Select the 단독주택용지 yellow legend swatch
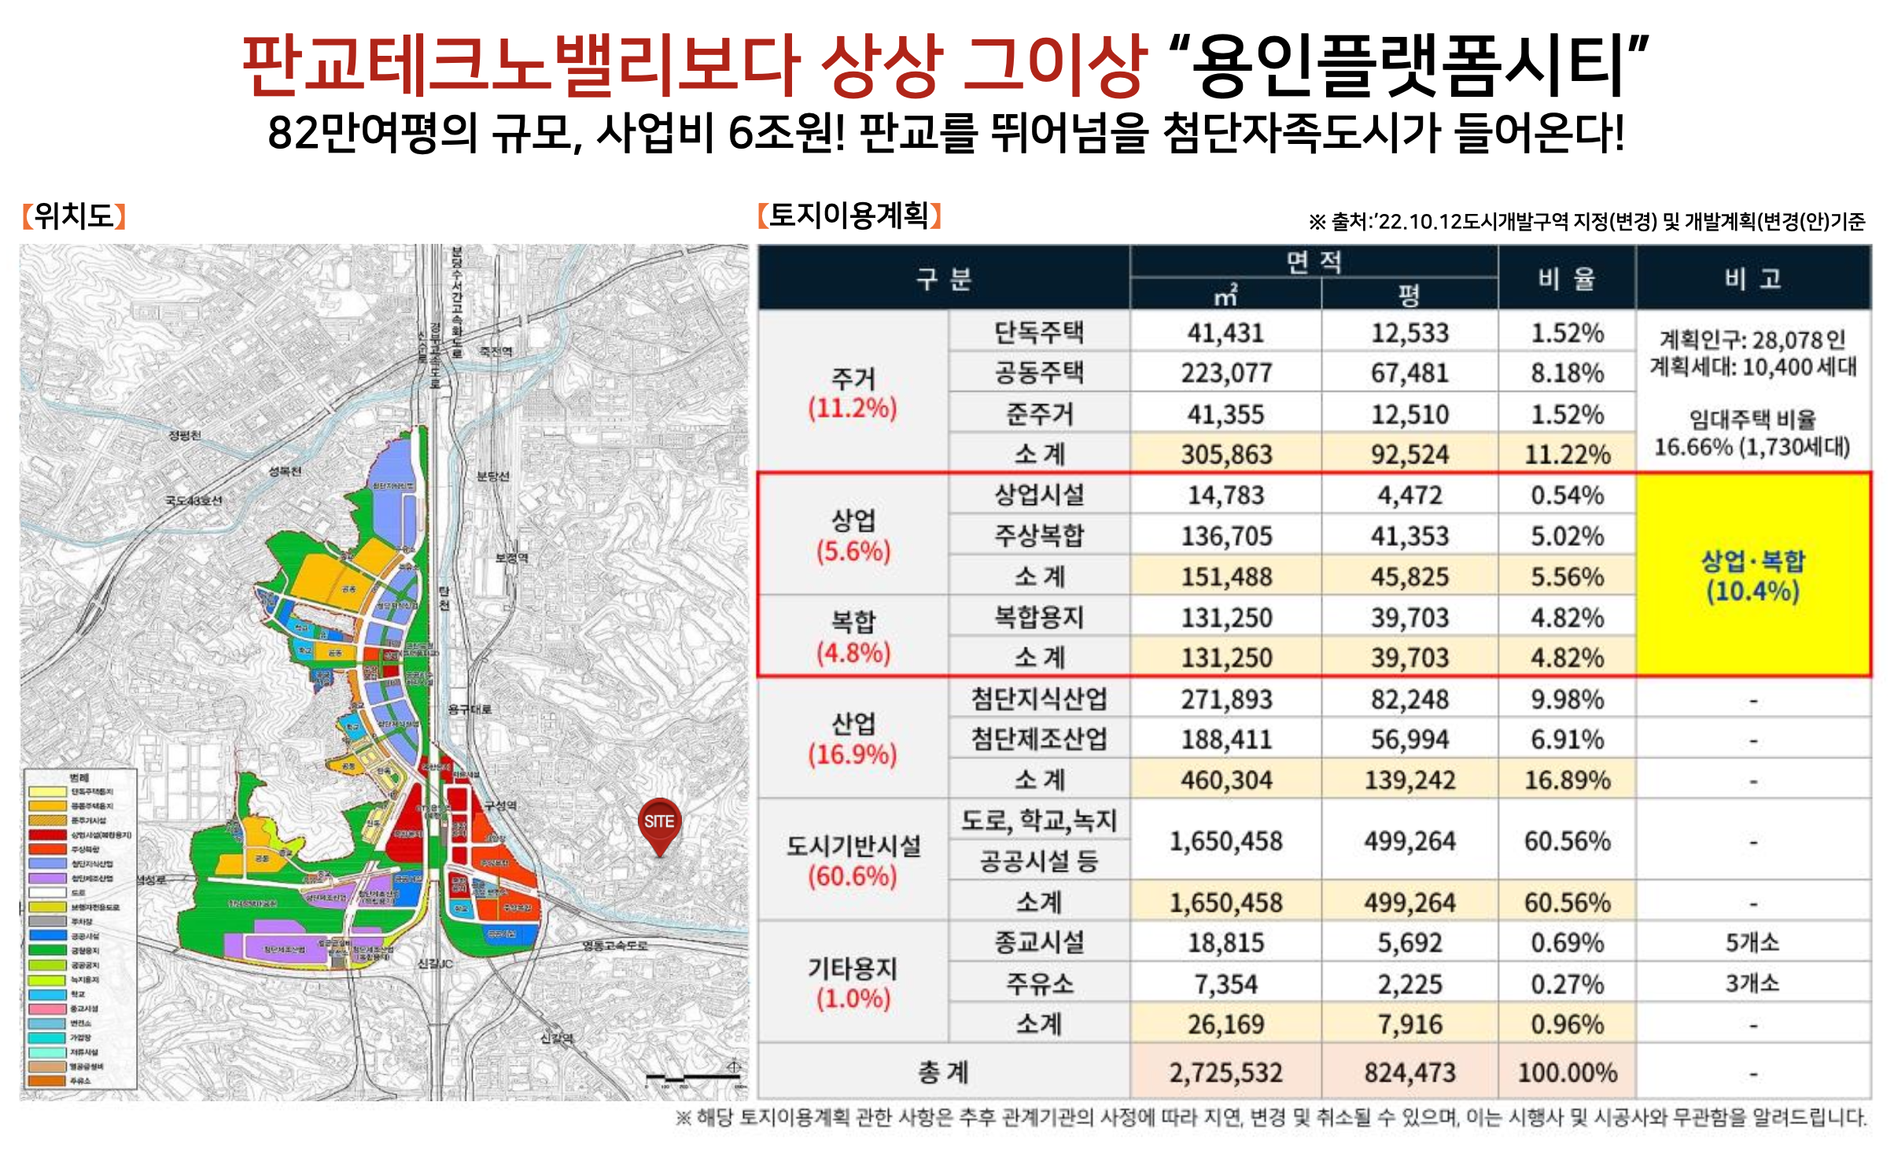1894x1150 pixels. pos(46,792)
